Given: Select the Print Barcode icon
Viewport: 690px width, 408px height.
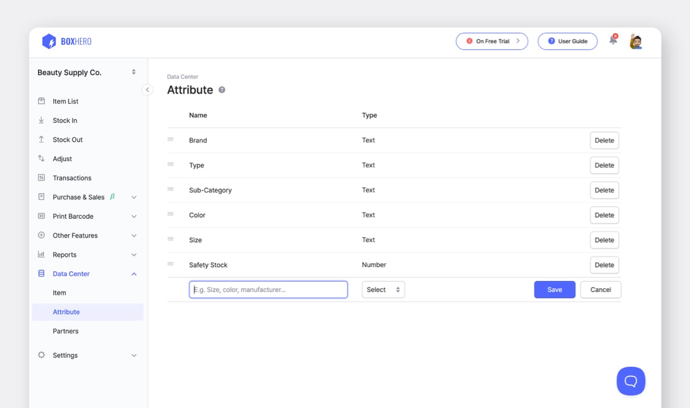Looking at the screenshot, I should click(x=41, y=216).
